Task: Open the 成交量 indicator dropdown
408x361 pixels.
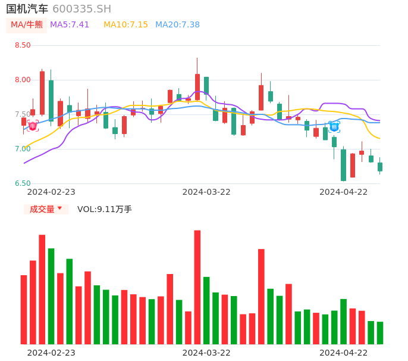Action: pyautogui.click(x=46, y=209)
